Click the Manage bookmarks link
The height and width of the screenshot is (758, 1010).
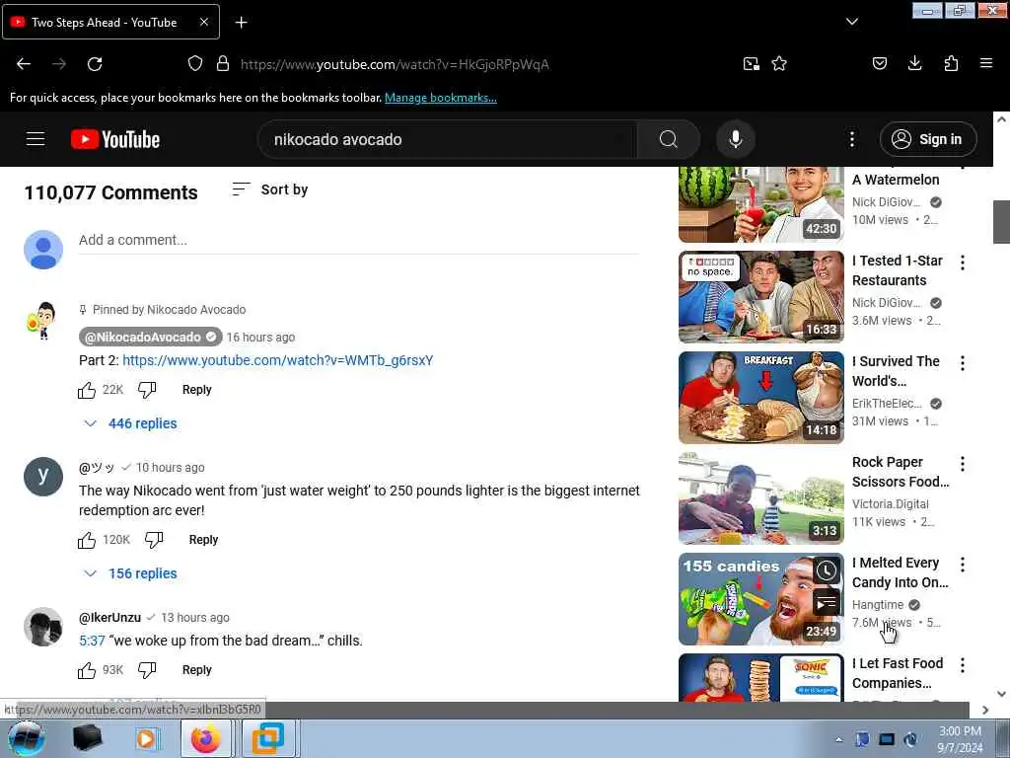pyautogui.click(x=441, y=98)
